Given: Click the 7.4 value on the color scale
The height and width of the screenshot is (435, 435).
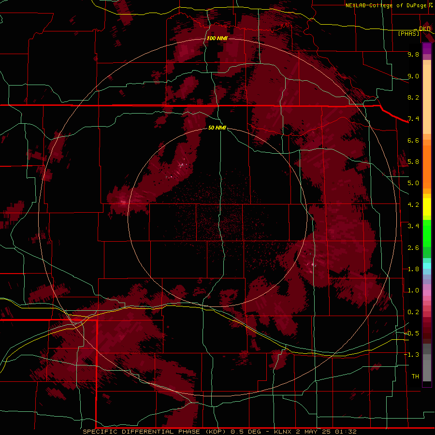Looking at the screenshot, I should pos(413,119).
